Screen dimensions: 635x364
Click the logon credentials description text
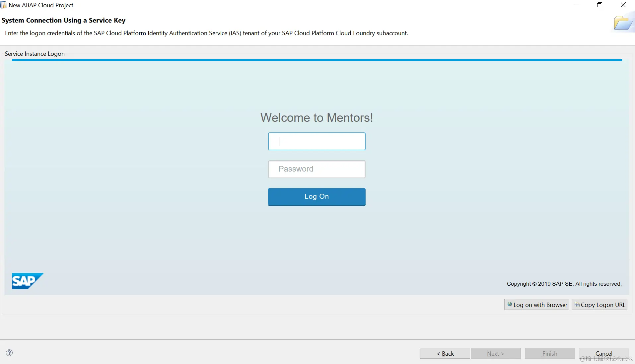coord(206,33)
